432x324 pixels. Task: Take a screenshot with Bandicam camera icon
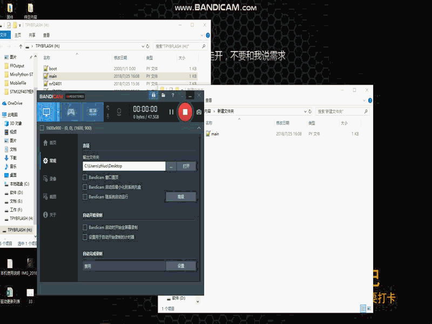(x=199, y=112)
